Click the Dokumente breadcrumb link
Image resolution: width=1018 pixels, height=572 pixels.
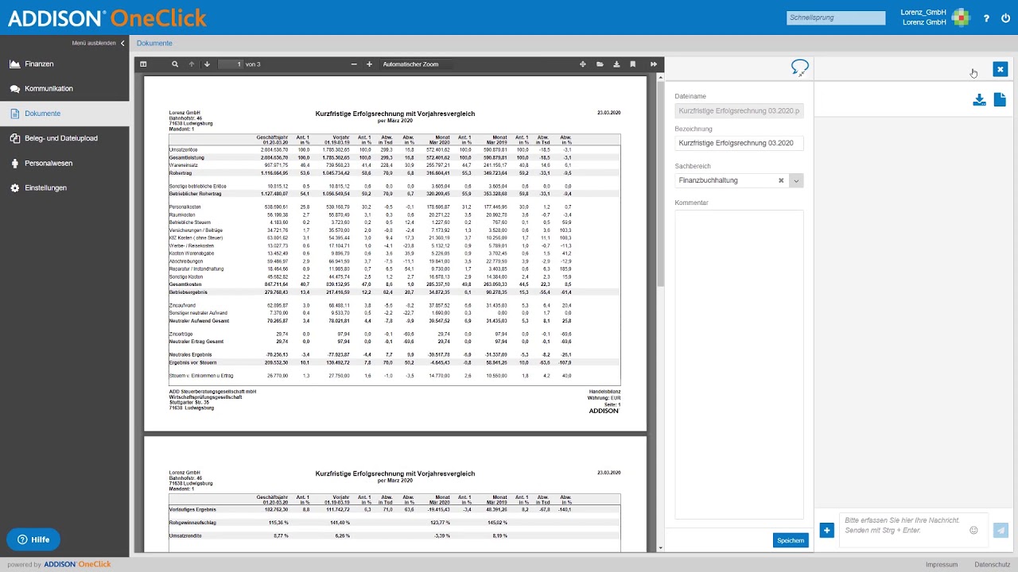tap(154, 43)
